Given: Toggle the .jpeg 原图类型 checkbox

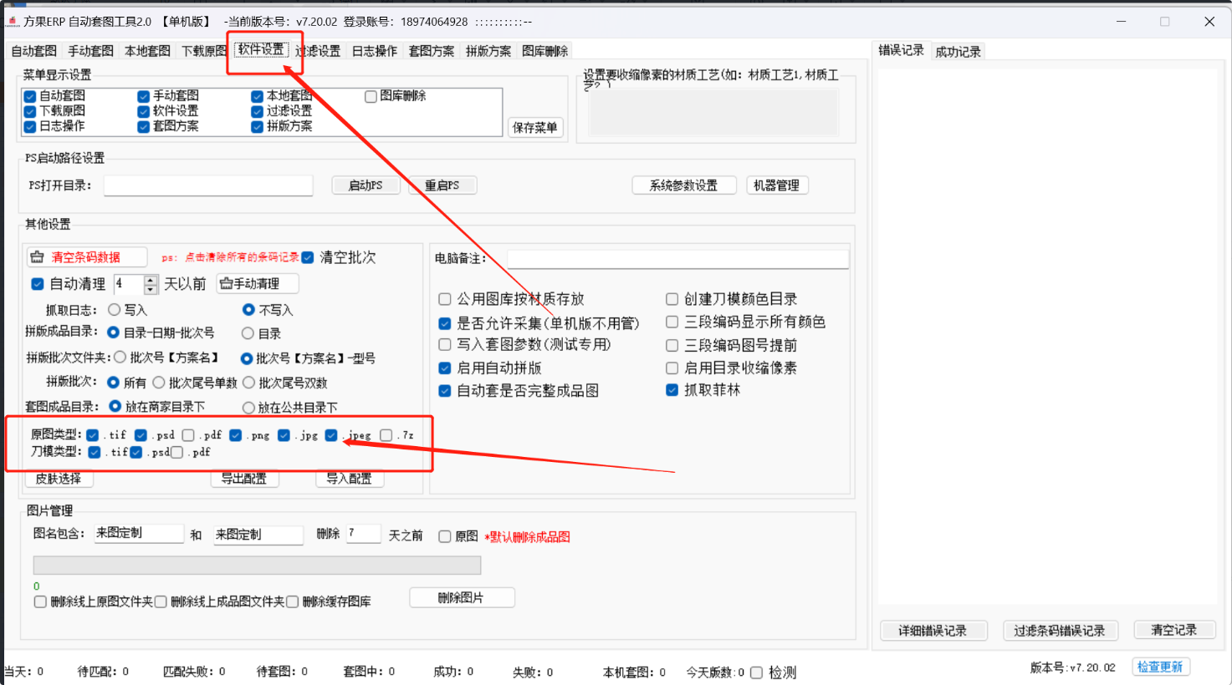Looking at the screenshot, I should [331, 435].
